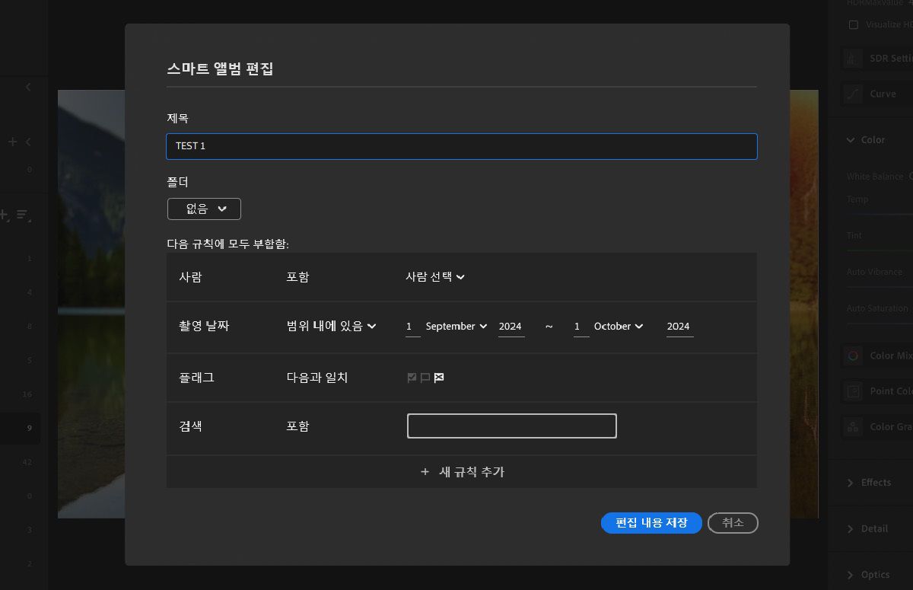Click the 검색 search input field
This screenshot has height=590, width=913.
(x=511, y=426)
